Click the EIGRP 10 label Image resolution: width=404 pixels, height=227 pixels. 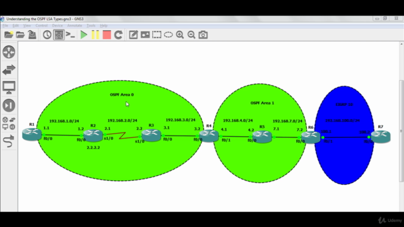(344, 105)
